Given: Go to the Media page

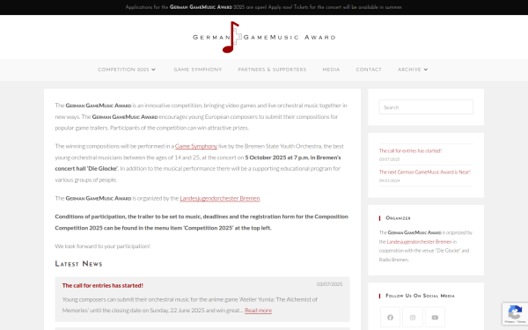Looking at the screenshot, I should point(331,70).
